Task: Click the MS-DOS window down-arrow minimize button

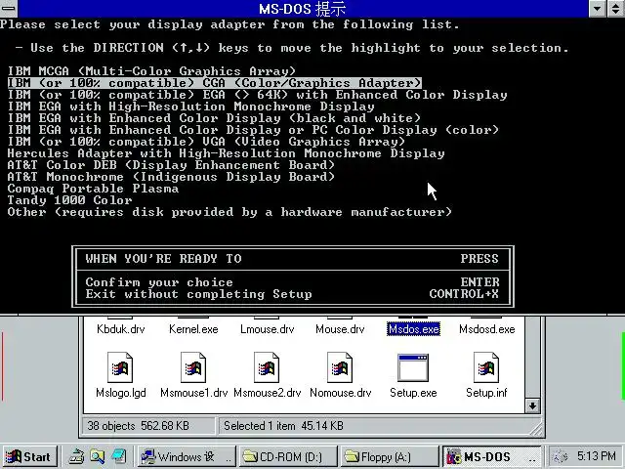Action: point(598,9)
